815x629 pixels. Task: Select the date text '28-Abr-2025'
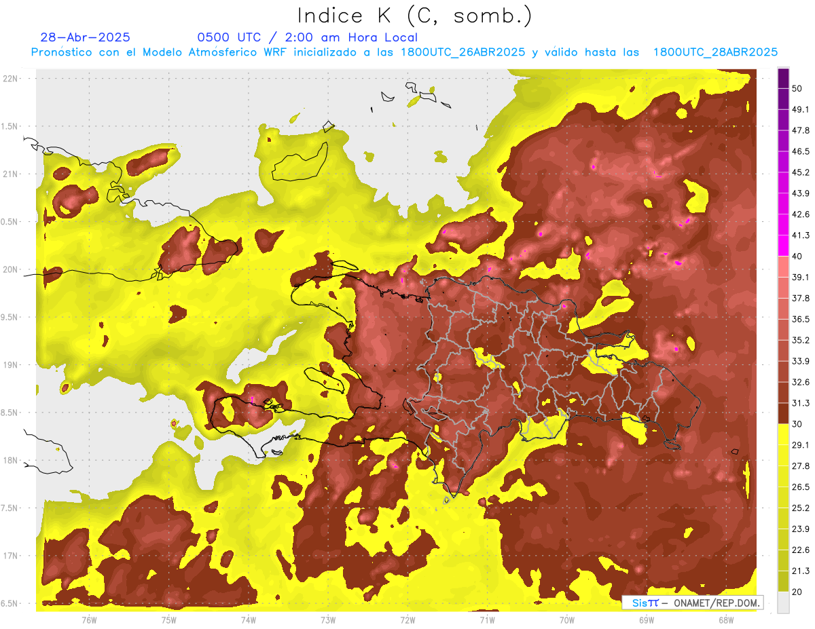click(x=85, y=37)
